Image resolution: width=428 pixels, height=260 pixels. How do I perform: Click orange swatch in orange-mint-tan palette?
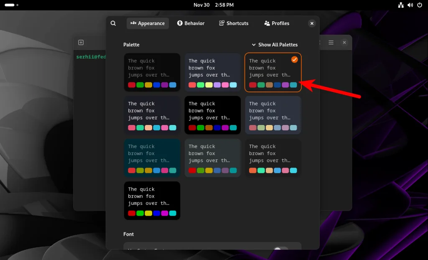[x=253, y=171]
